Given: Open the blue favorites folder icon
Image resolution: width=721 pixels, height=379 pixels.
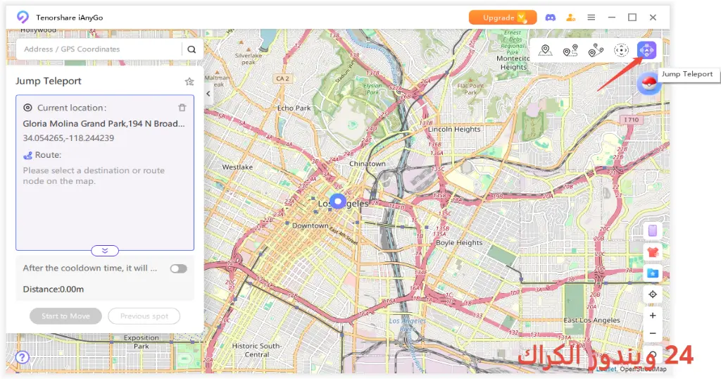Looking at the screenshot, I should tap(653, 273).
